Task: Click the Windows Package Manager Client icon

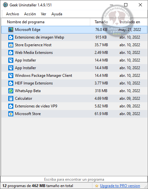Action: tap(11, 76)
